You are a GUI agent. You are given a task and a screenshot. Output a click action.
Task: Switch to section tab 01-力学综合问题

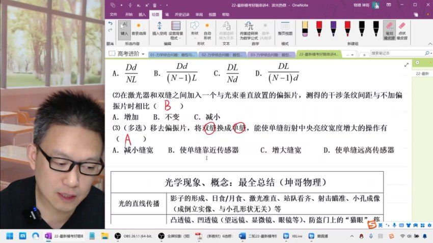tap(173, 54)
